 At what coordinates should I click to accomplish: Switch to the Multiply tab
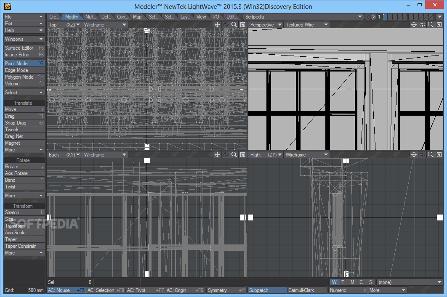click(90, 17)
